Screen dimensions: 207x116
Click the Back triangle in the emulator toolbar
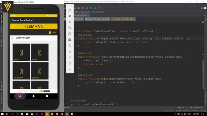[x=70, y=52]
